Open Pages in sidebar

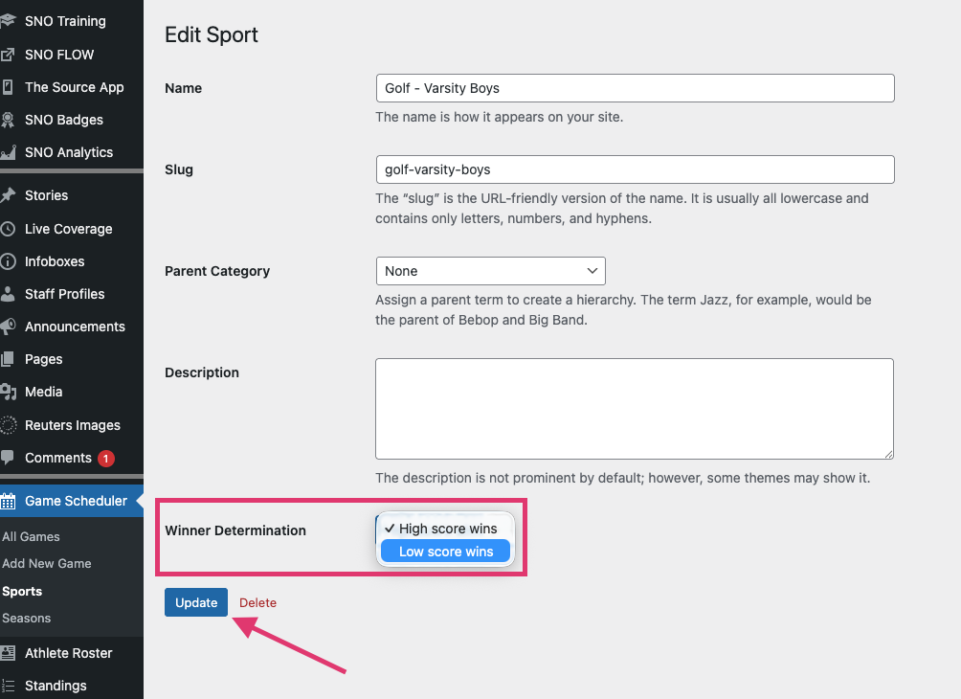[x=43, y=359]
